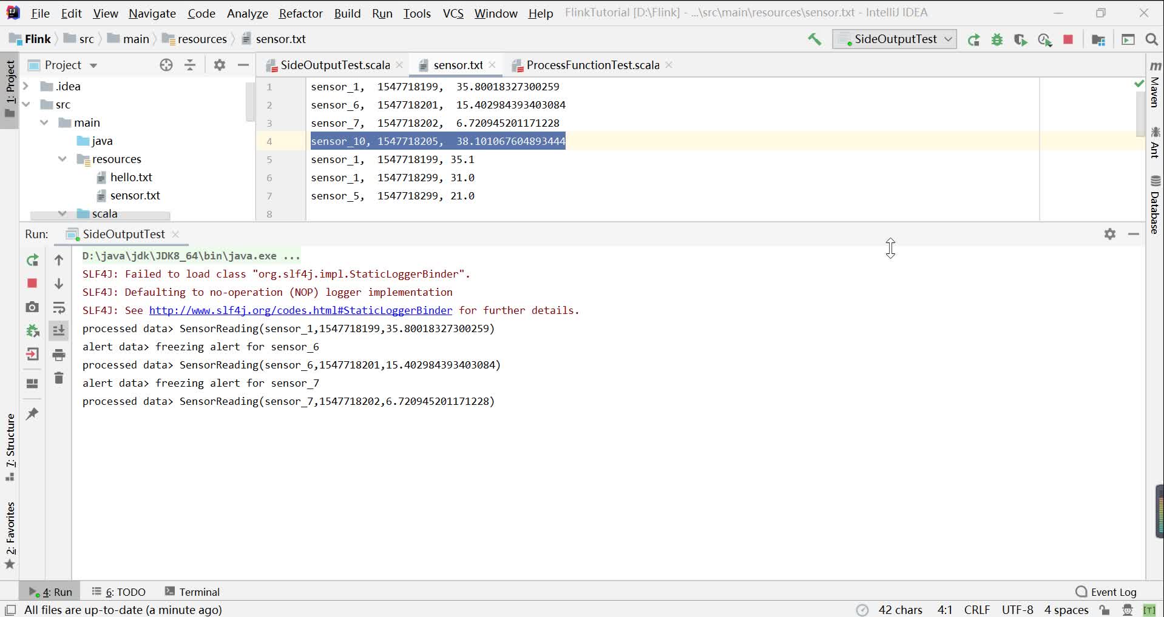1164x617 pixels.
Task: Run with coverage icon in toolbar
Action: click(x=1021, y=39)
